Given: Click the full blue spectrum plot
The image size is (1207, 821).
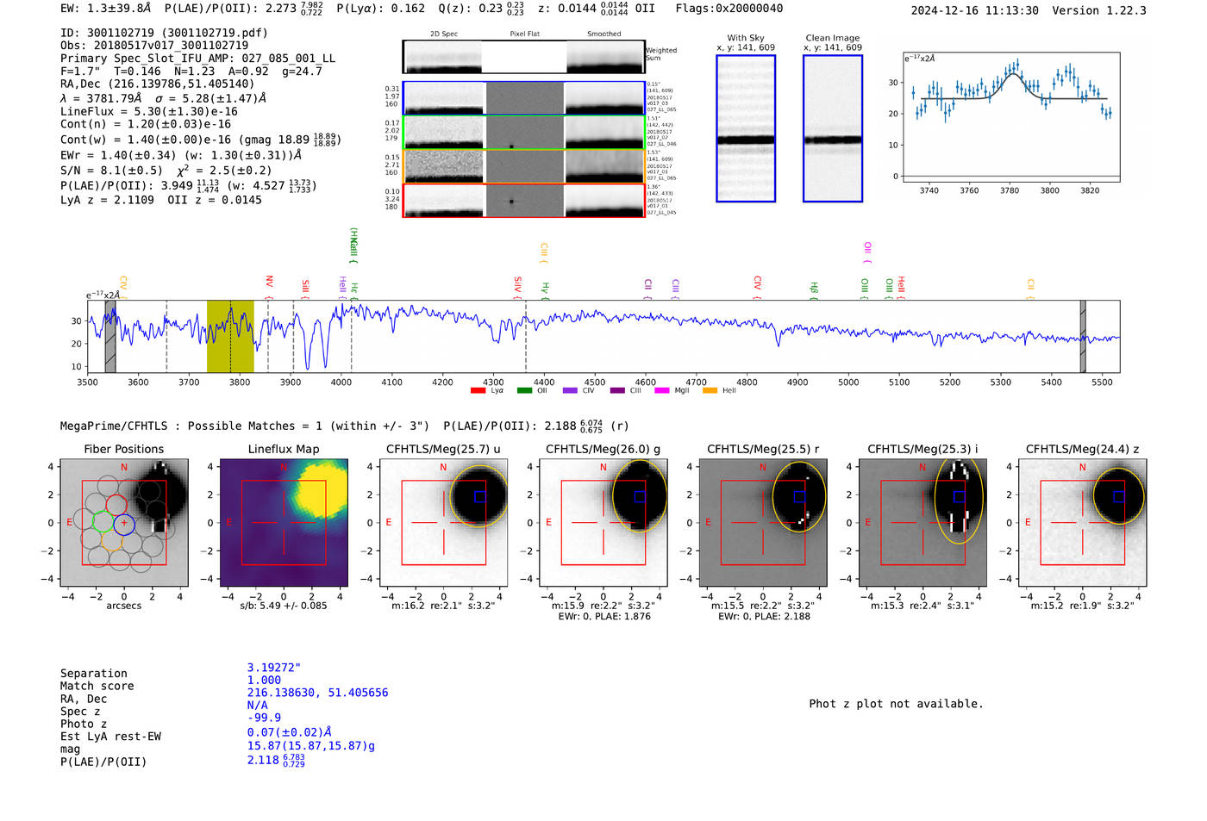Looking at the screenshot, I should (603, 336).
